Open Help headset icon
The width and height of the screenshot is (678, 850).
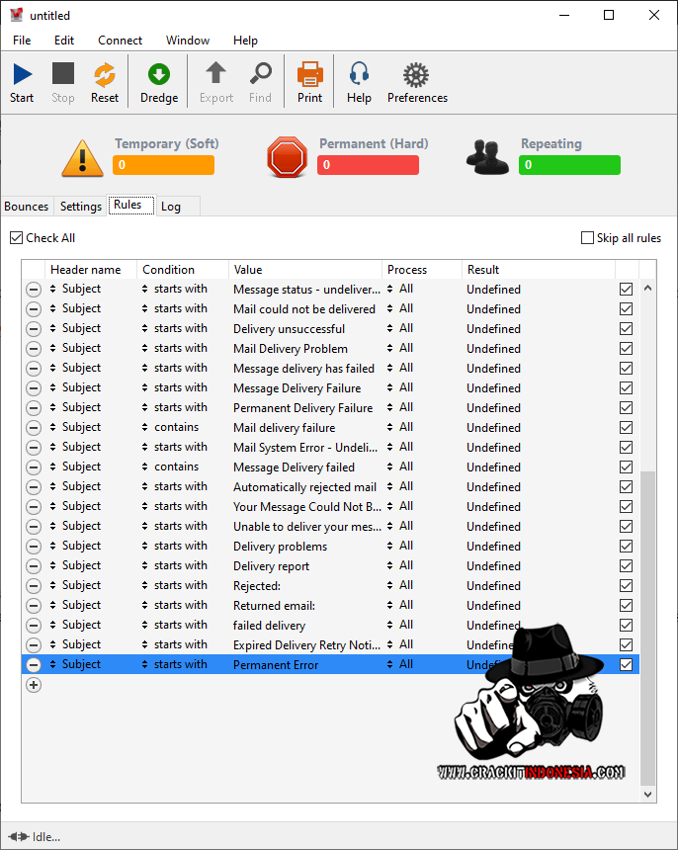(359, 74)
